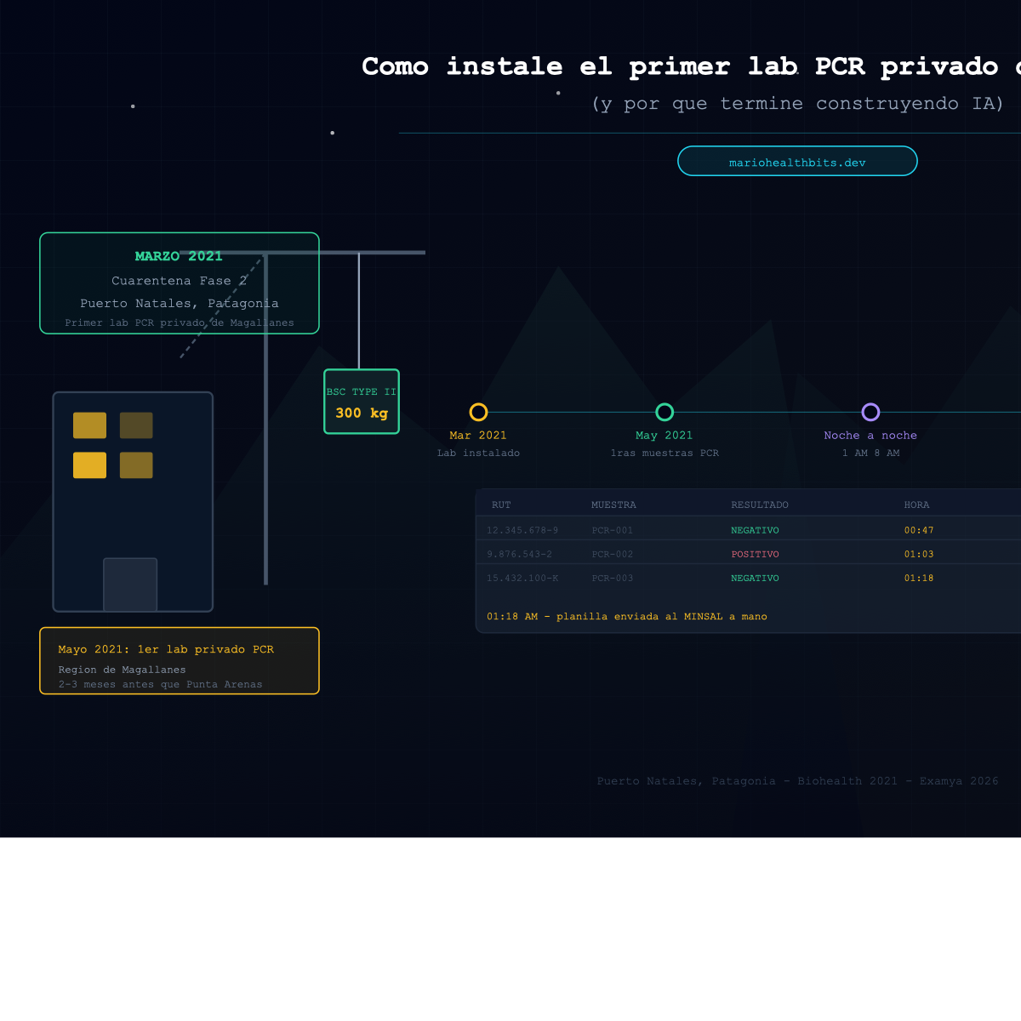Select the bright yellow lower-left window icon
The height and width of the screenshot is (1021, 1021).
click(89, 465)
